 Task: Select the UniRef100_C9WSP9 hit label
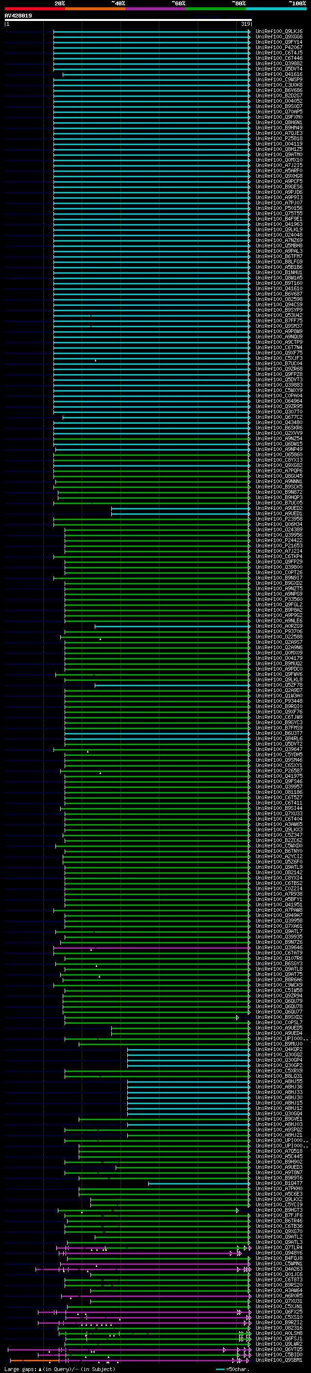(x=279, y=80)
